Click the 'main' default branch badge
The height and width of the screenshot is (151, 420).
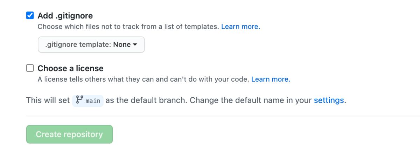point(93,101)
